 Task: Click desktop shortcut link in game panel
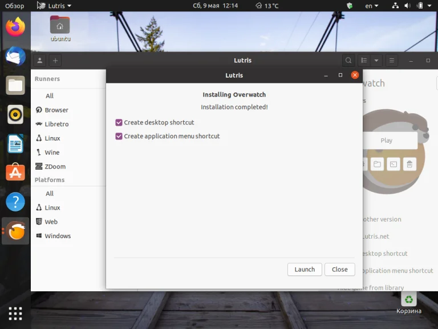click(x=385, y=254)
